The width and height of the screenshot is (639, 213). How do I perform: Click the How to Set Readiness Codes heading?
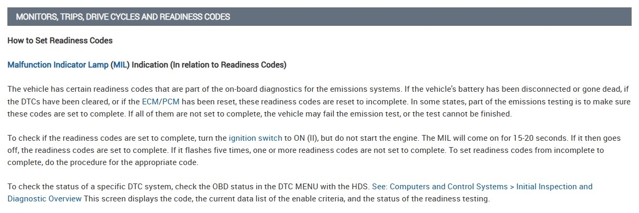click(x=60, y=41)
